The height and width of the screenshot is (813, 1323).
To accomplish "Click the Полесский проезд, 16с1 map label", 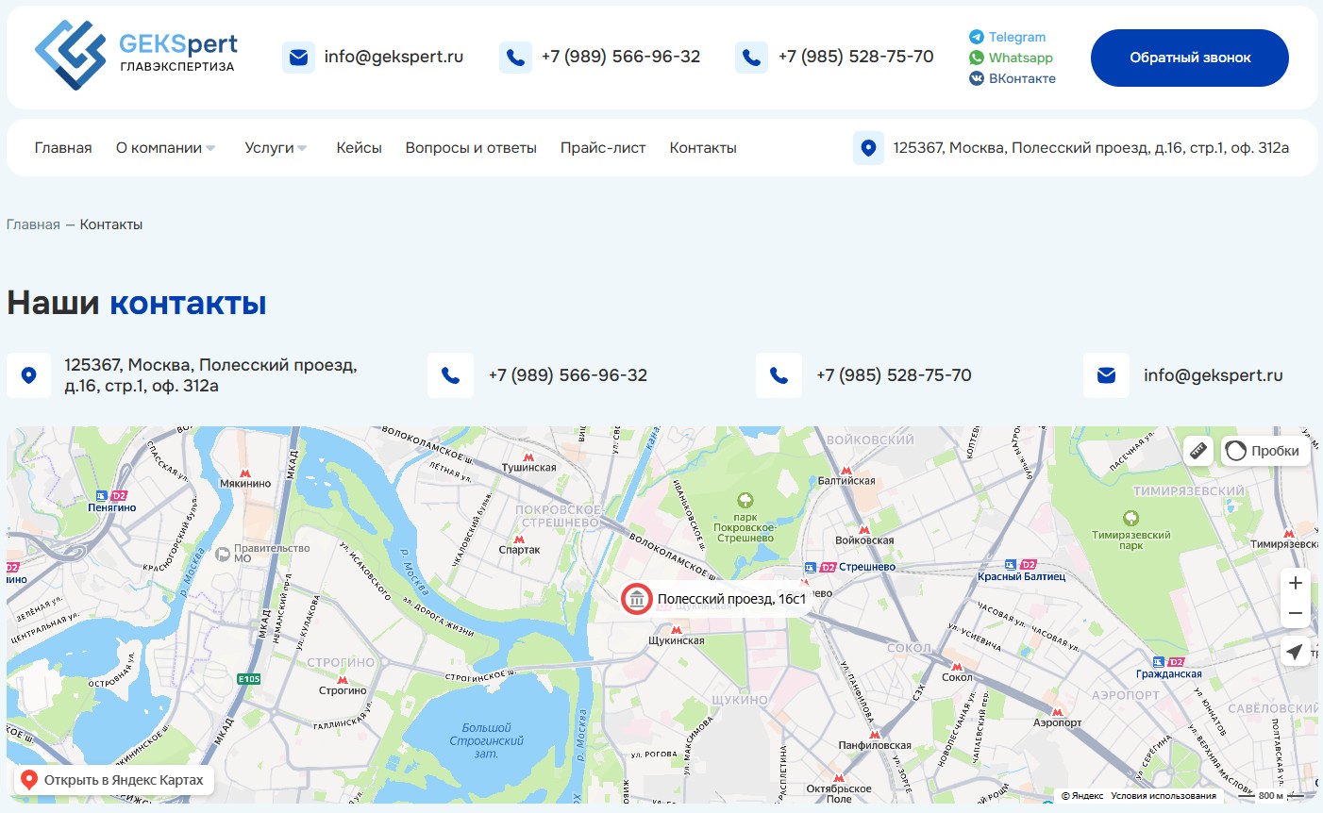I will (732, 599).
